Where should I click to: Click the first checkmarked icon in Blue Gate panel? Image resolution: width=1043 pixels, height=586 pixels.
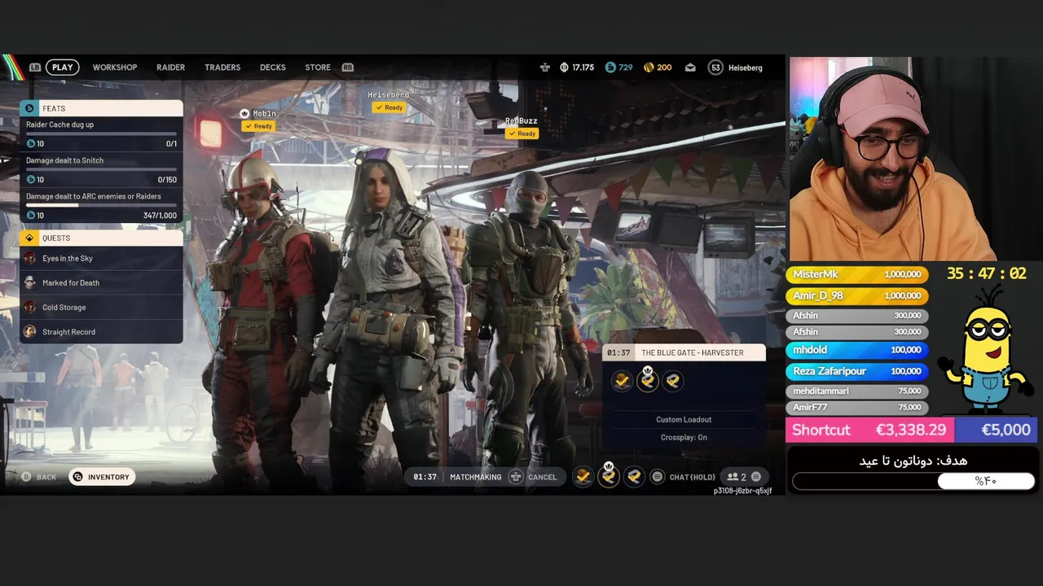[622, 380]
